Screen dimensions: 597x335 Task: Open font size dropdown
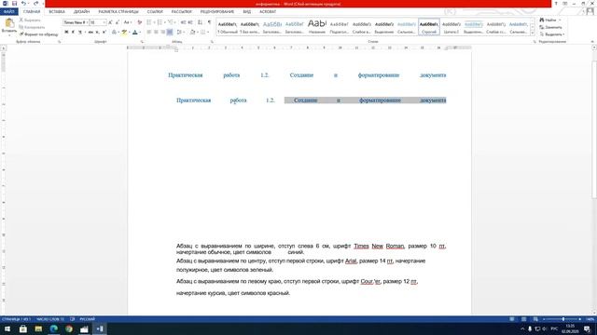pyautogui.click(x=104, y=22)
